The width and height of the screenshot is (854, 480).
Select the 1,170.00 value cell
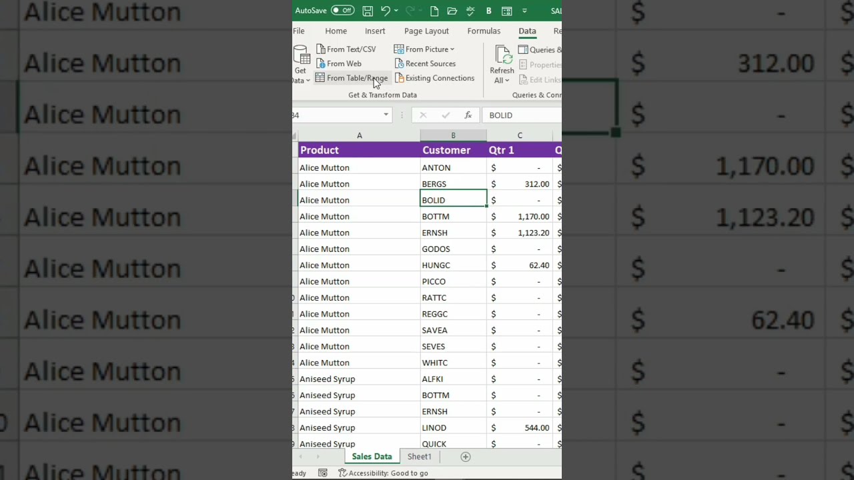(520, 217)
